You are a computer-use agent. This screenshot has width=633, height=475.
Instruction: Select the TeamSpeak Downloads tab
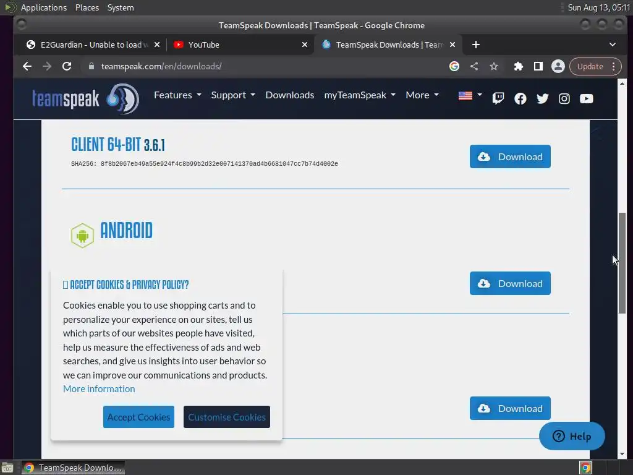(x=388, y=45)
